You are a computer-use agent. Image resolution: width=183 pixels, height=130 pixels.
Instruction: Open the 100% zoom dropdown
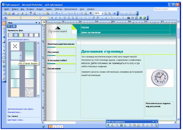click(x=102, y=14)
